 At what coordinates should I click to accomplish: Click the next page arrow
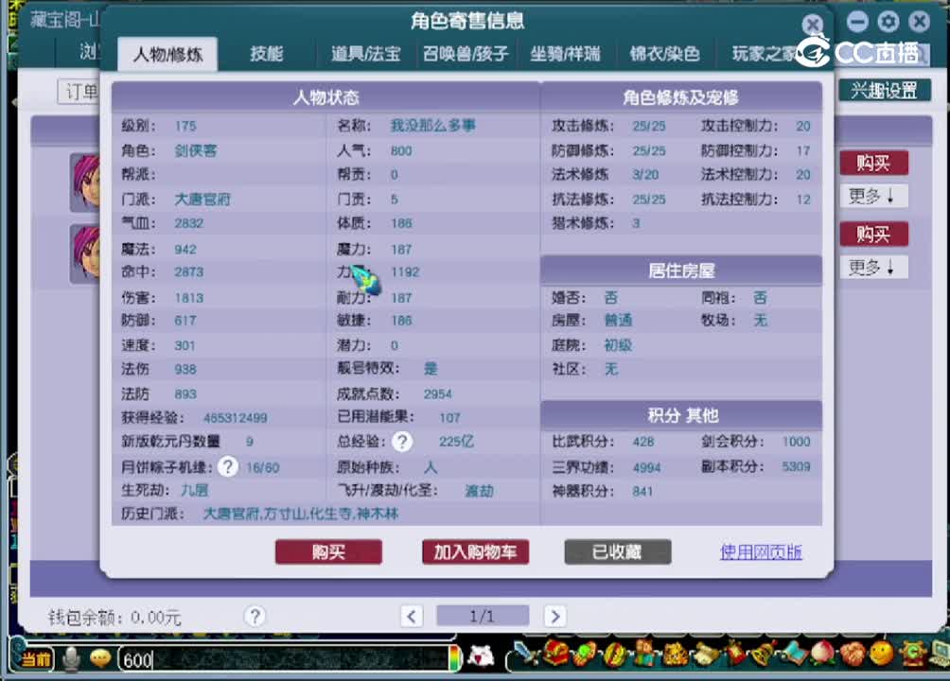click(x=554, y=615)
